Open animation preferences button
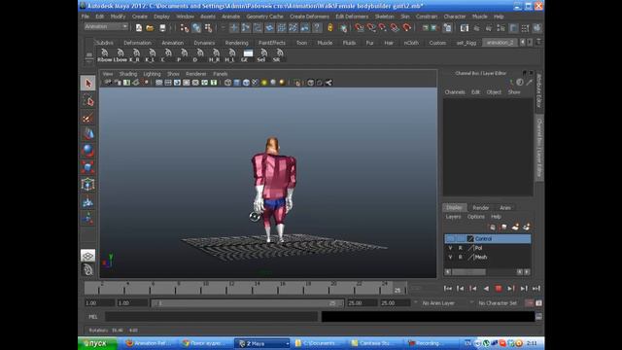 coord(538,302)
